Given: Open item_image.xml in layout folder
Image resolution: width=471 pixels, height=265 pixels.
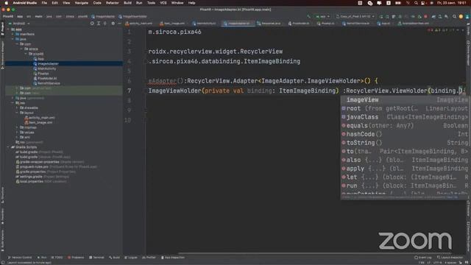Looking at the screenshot, I should pyautogui.click(x=40, y=123).
